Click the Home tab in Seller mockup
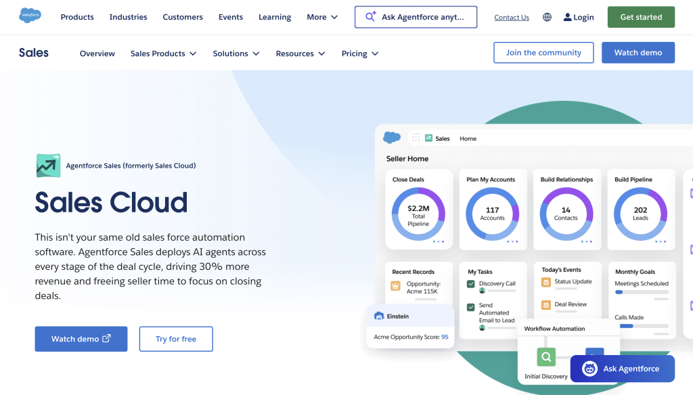 tap(468, 138)
